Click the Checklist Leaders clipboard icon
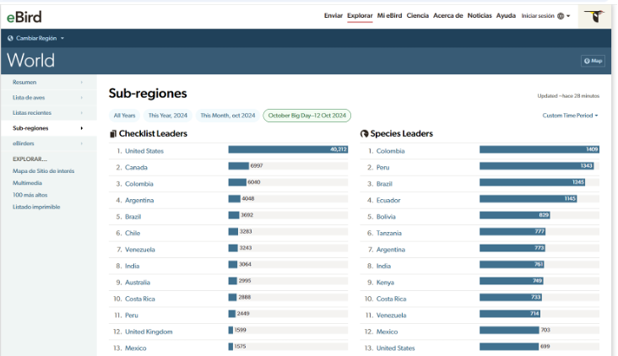Viewport: 618px width, 356px height. tap(113, 133)
